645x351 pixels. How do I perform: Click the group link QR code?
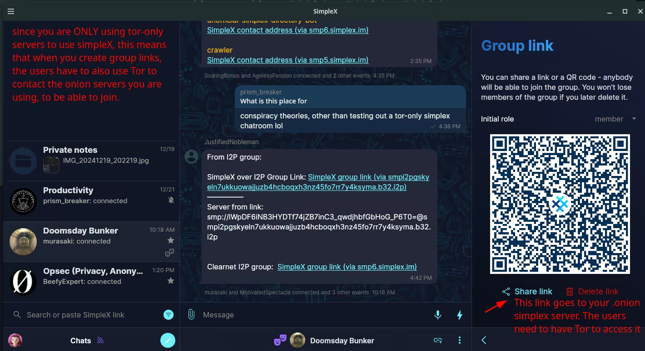point(560,204)
